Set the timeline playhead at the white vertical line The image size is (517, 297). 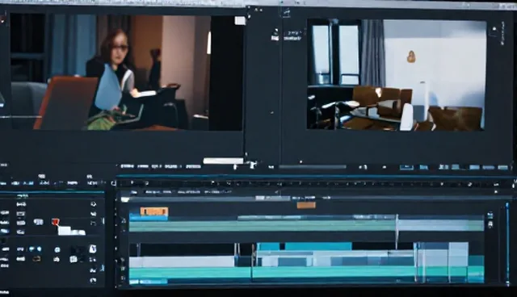tap(397, 232)
